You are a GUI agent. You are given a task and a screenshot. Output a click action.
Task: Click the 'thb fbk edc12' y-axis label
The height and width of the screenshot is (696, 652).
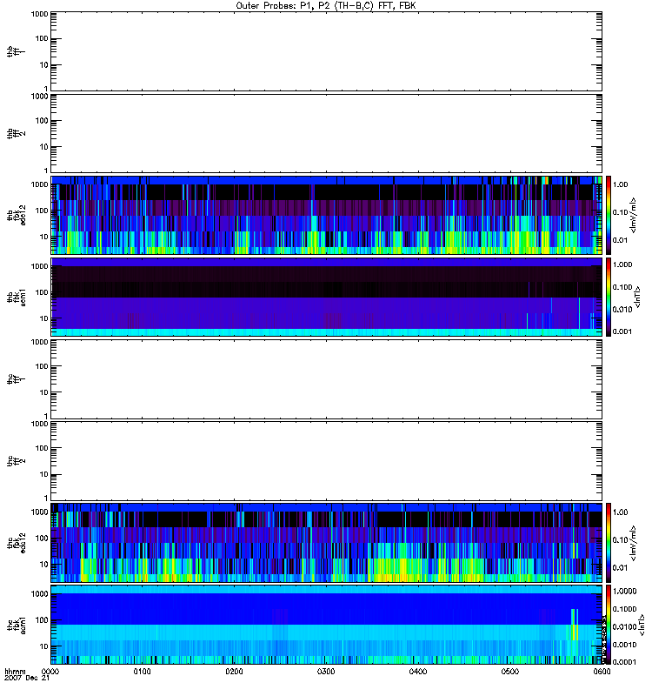pyautogui.click(x=12, y=214)
